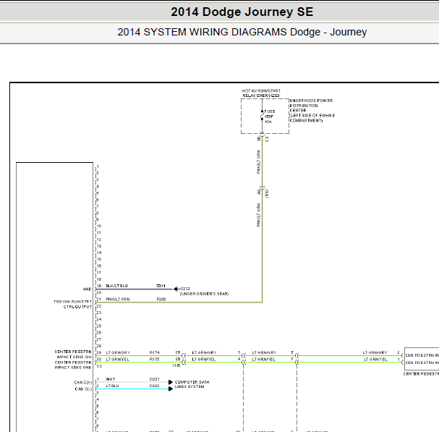439x432 pixels.
Task: Click the "LT GRN/GRY" label next to pin 29
Action: tap(118, 352)
